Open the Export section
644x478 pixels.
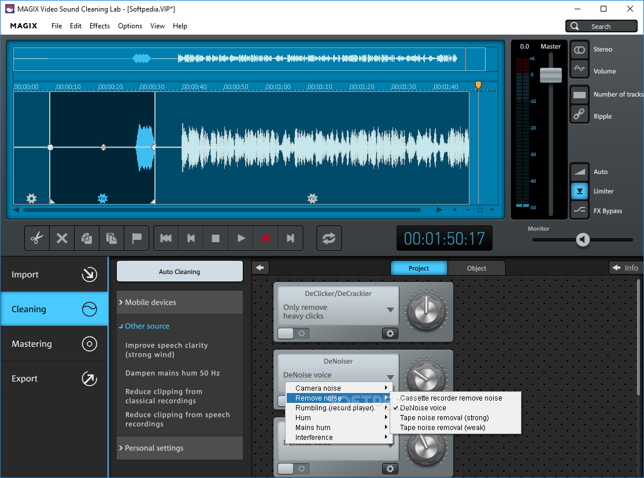54,379
